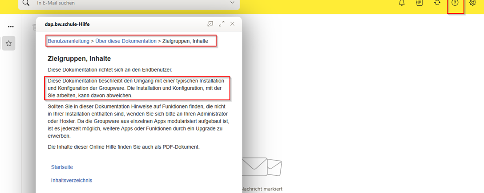Click the star favorites icon
The width and height of the screenshot is (484, 193).
tap(9, 43)
